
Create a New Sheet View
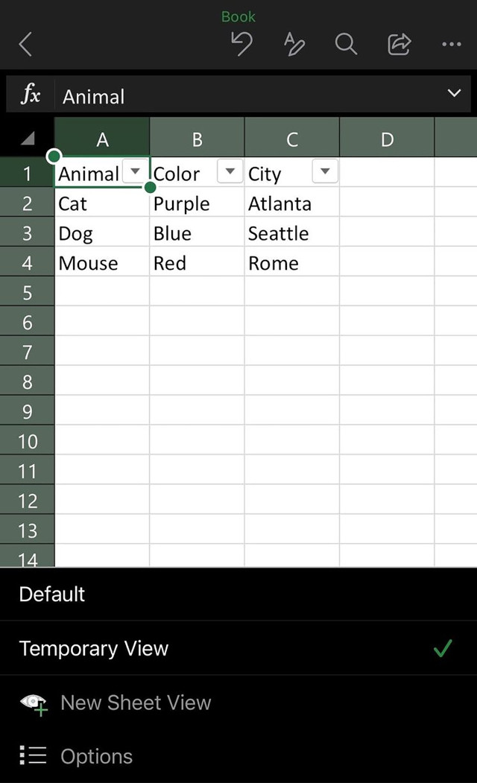coord(238,702)
